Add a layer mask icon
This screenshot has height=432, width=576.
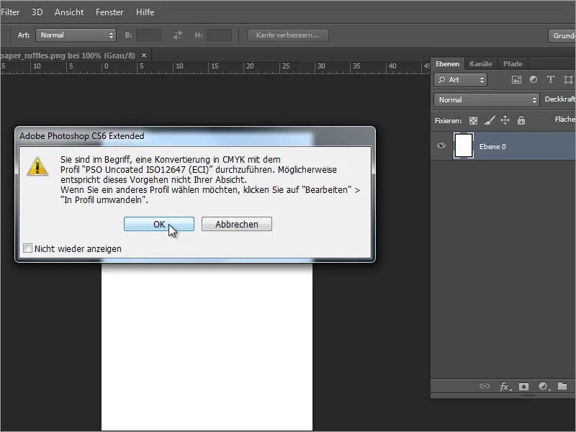523,387
